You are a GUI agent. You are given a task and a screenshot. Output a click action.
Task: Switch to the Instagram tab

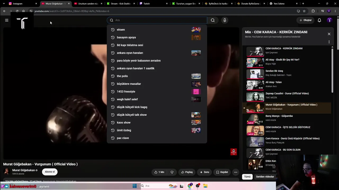(x=22, y=4)
